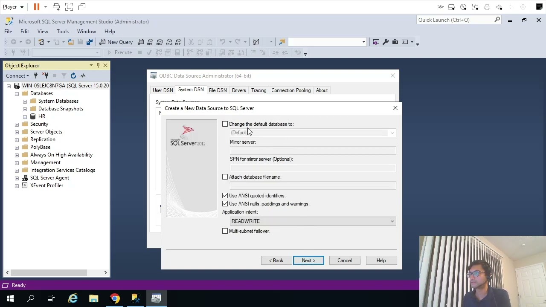Screen dimensions: 546x307
Task: Expand the System Databases folder
Action: pyautogui.click(x=25, y=101)
